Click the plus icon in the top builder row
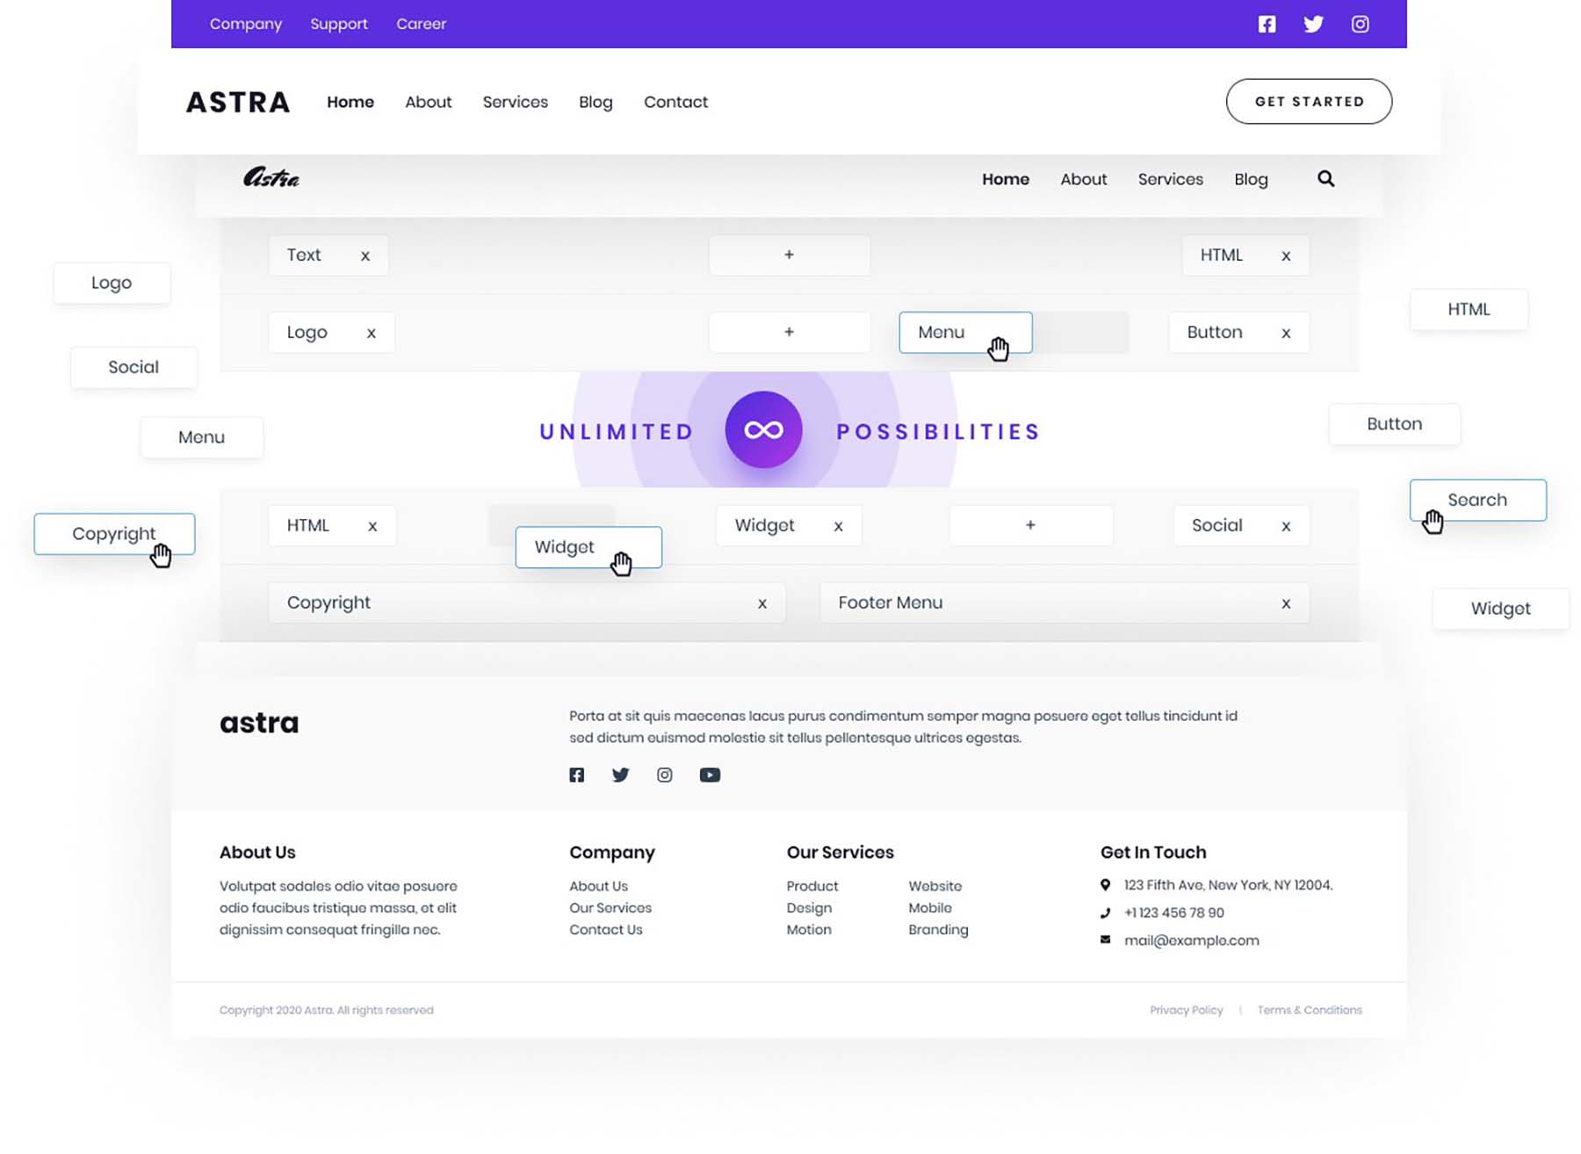 click(789, 255)
